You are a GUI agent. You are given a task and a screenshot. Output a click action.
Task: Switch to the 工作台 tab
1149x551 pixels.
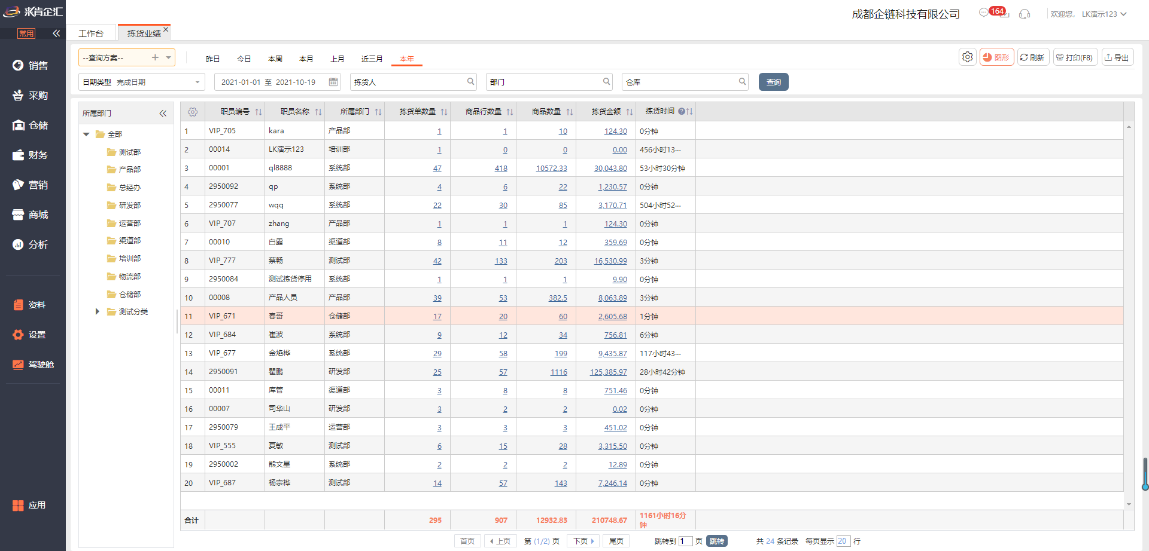pos(91,33)
